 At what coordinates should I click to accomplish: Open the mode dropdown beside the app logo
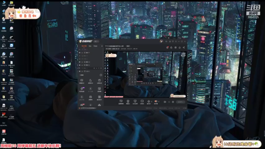(96, 41)
